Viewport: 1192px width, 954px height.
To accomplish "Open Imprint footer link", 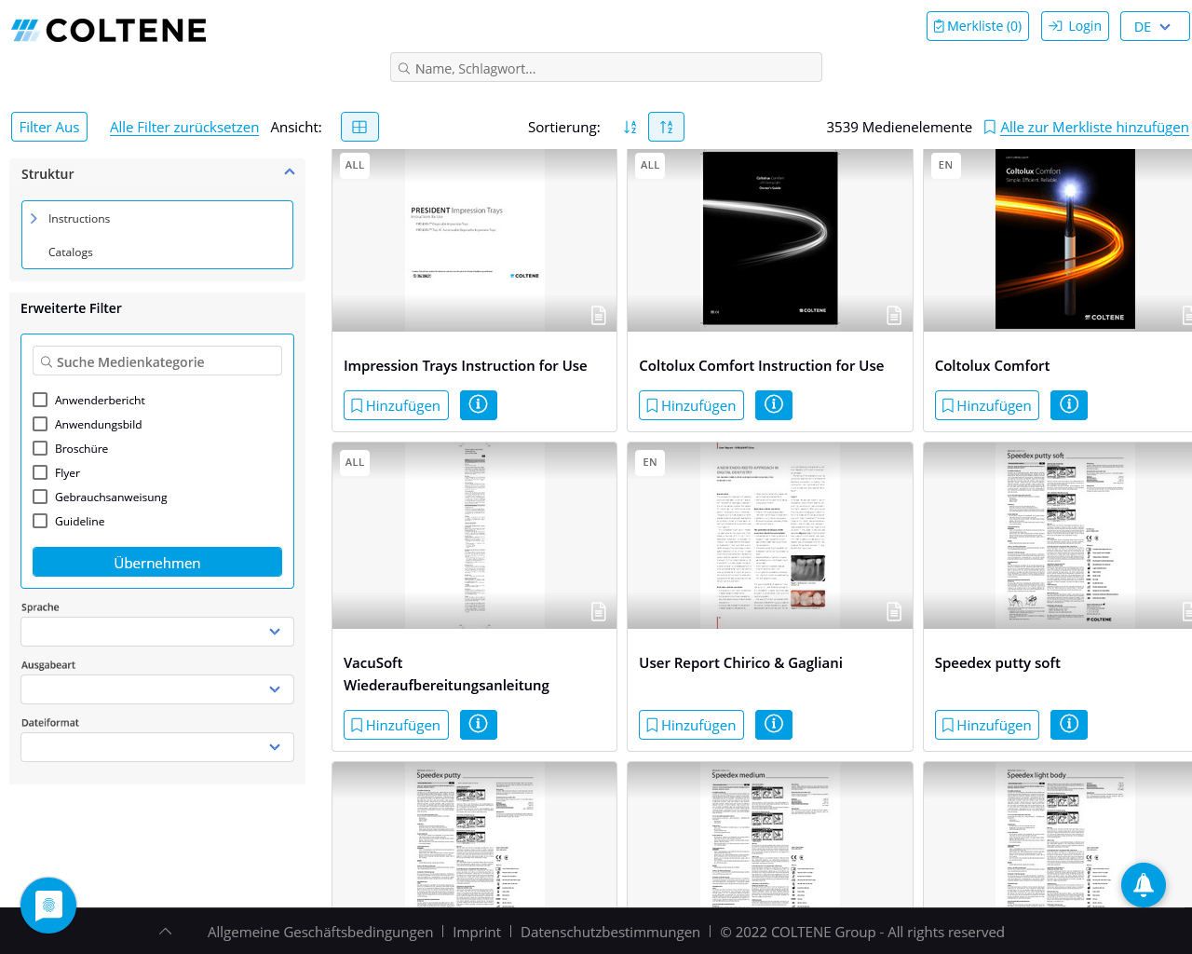I will (477, 932).
